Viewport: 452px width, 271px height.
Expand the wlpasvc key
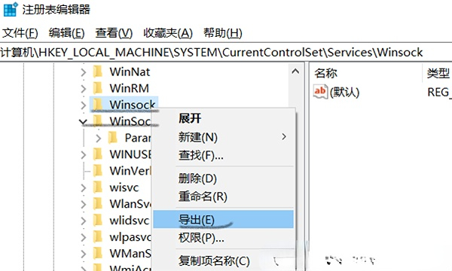coord(84,238)
